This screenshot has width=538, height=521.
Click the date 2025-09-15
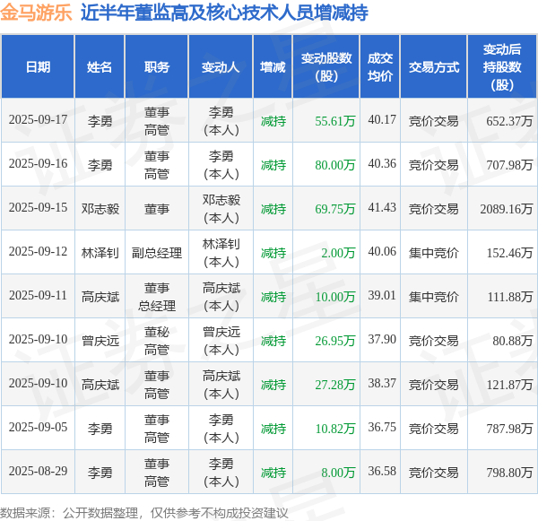click(x=38, y=208)
